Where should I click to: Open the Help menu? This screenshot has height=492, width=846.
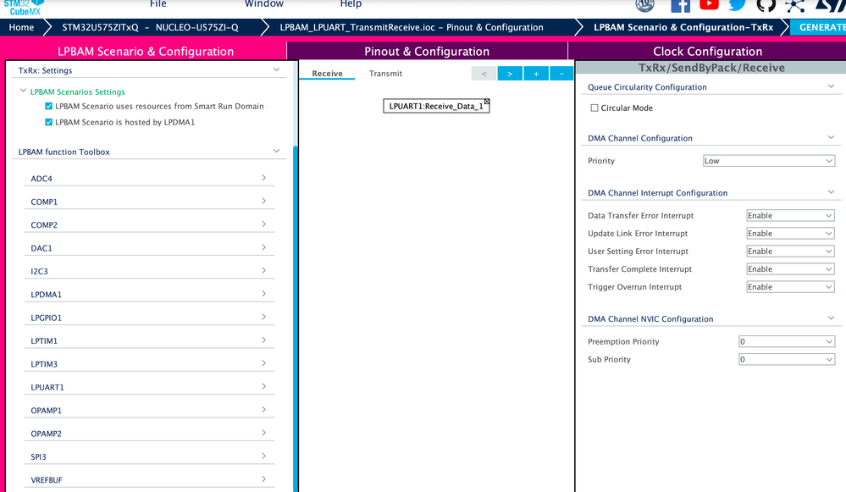point(351,3)
